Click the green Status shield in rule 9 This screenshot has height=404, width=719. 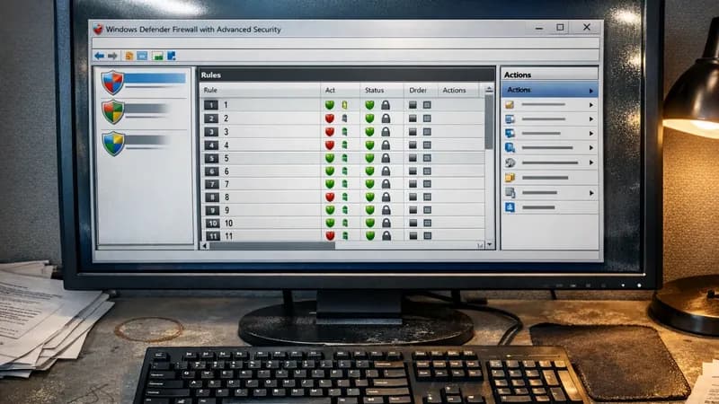click(x=369, y=210)
